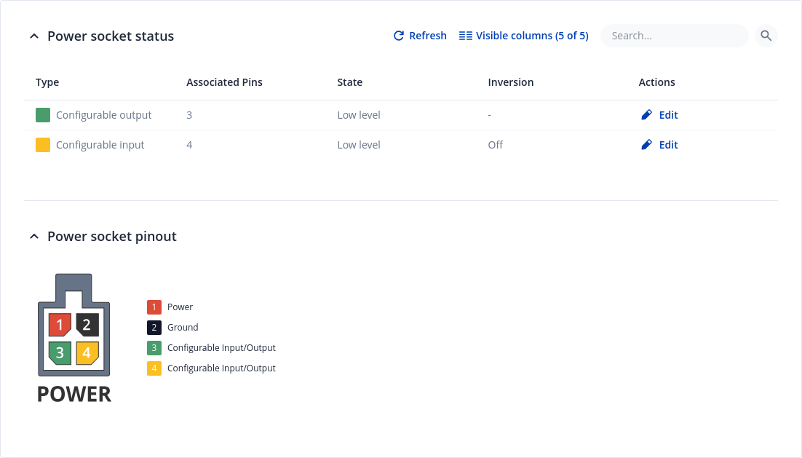Click the magnifier search icon button
The image size is (802, 458).
click(x=766, y=36)
